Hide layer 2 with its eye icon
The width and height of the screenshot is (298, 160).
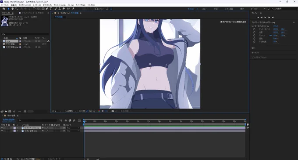tap(2, 131)
